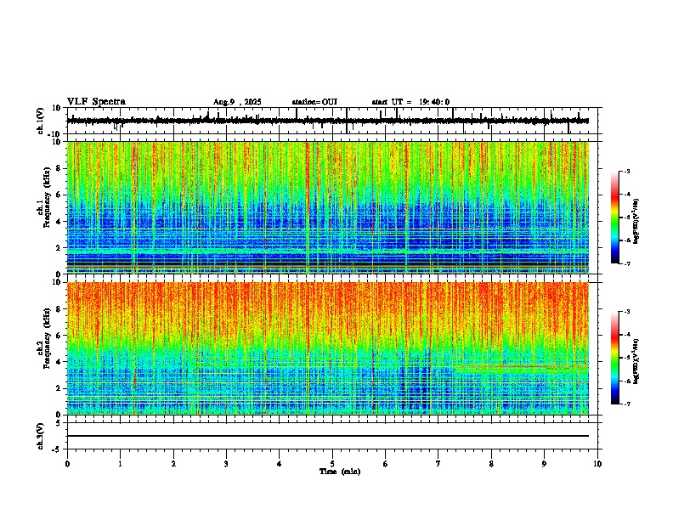
Task: Click the "8" kHz tick on ch.1 frequency axis
Action: [x=59, y=168]
